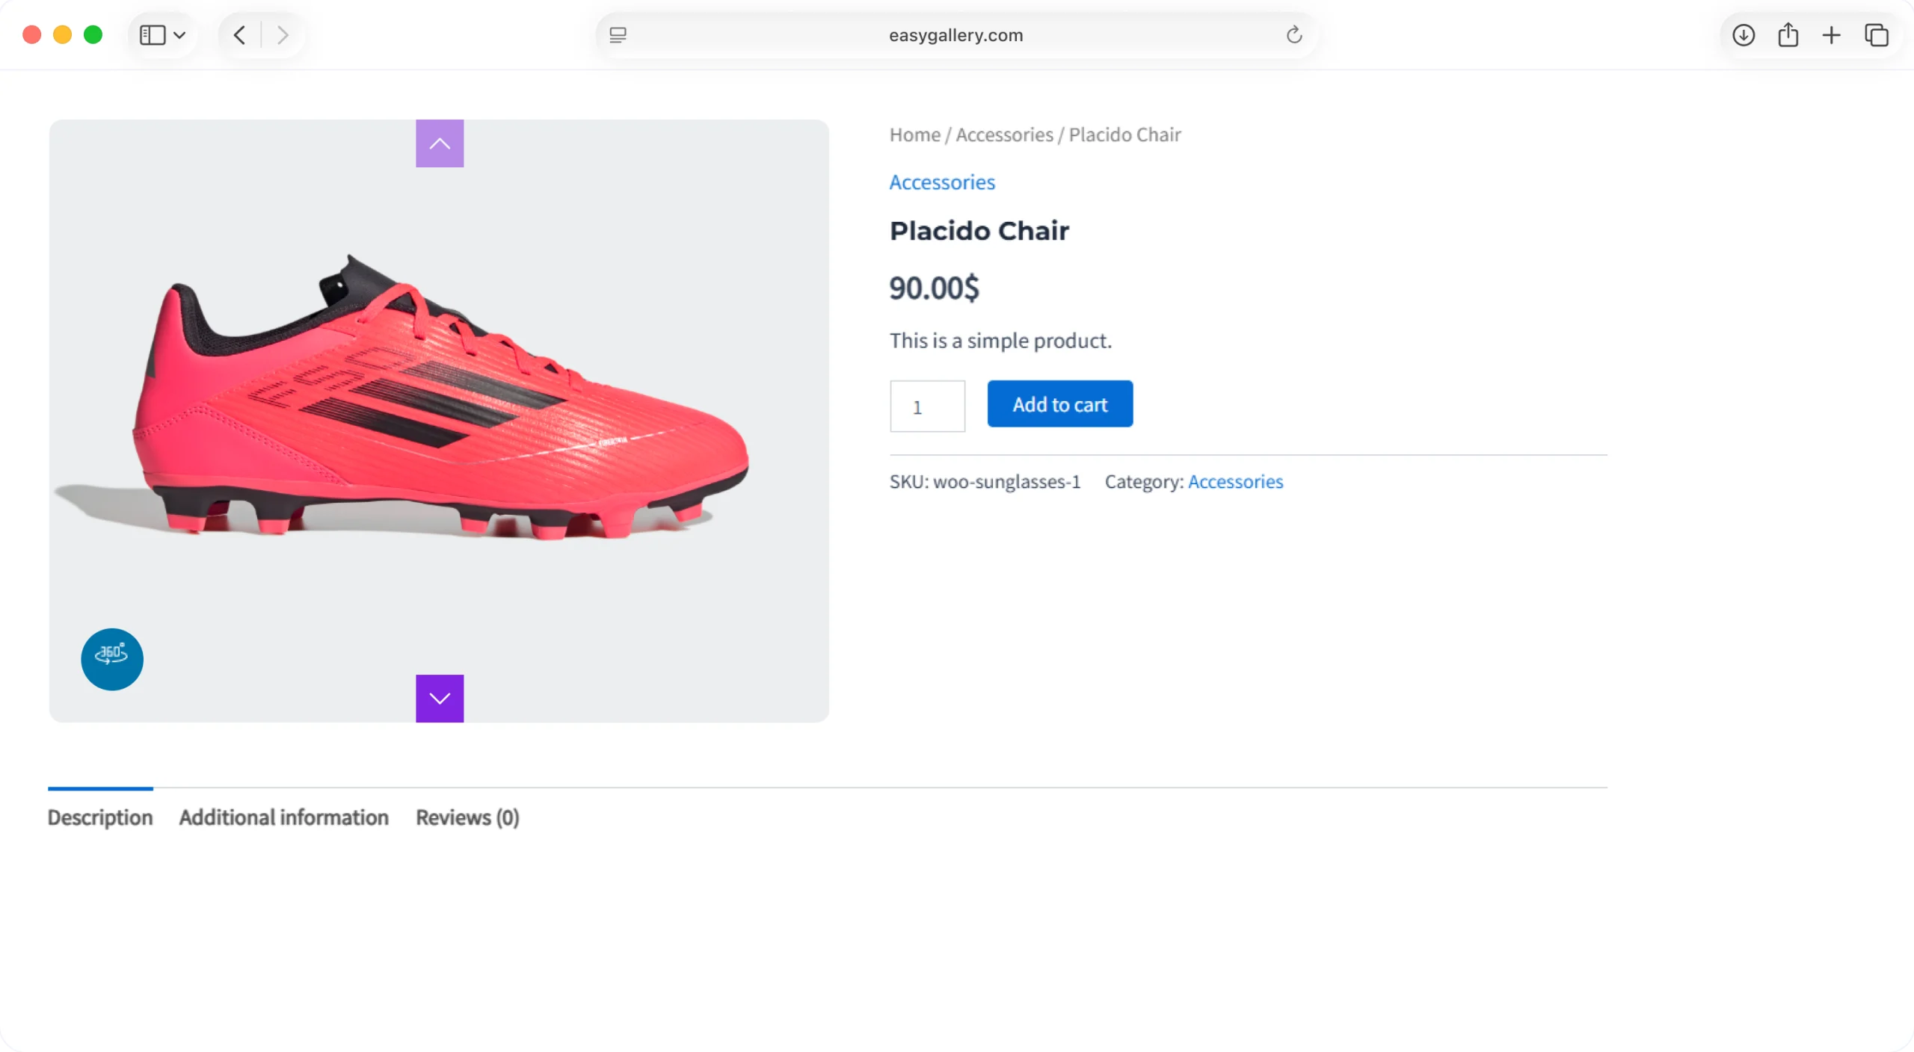Go back to the previous page

tap(239, 35)
